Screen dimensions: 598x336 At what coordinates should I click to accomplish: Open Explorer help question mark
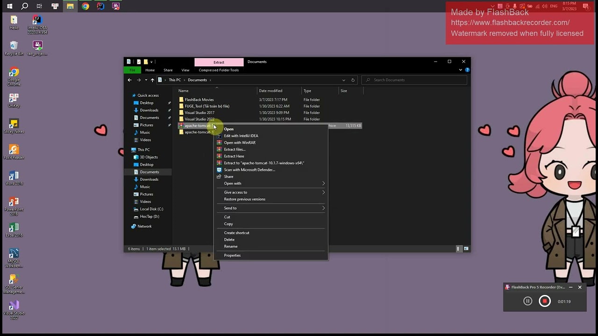(x=467, y=70)
